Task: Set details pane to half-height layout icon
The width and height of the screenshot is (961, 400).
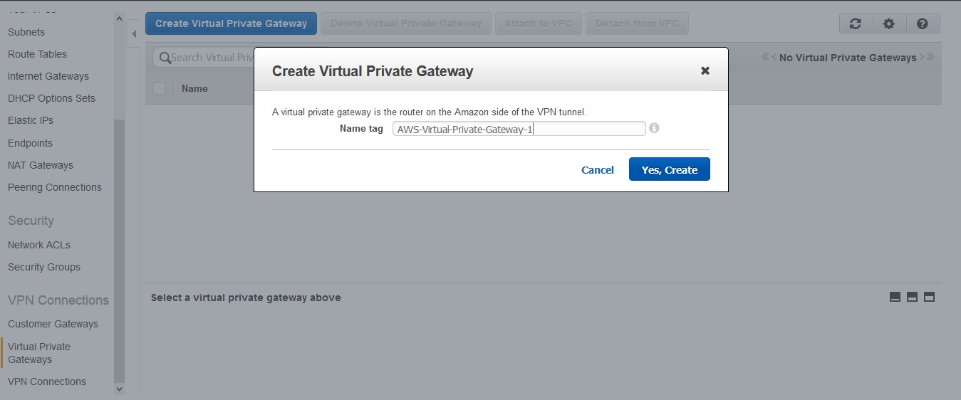Action: tap(912, 297)
